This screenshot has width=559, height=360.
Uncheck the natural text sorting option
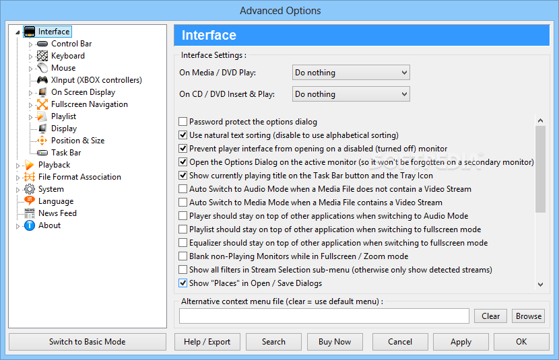tap(183, 135)
